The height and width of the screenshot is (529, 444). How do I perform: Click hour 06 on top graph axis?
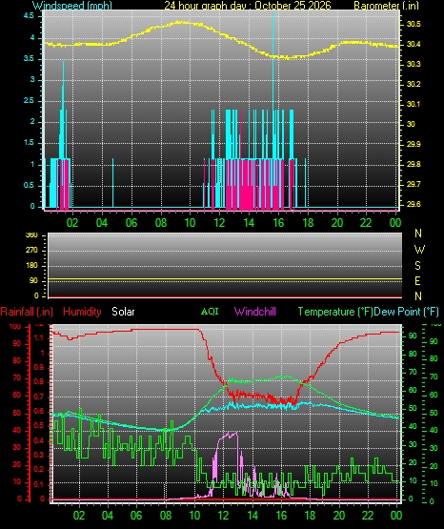[131, 222]
